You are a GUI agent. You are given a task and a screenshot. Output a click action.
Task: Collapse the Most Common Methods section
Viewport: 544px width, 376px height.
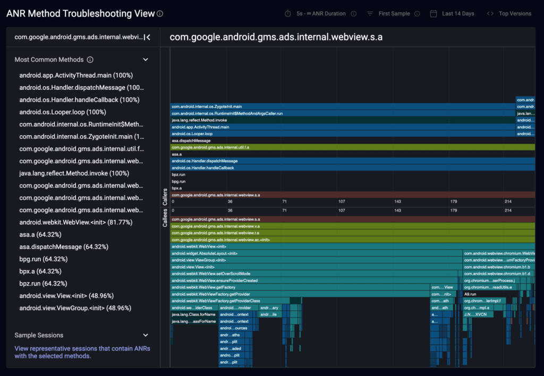pyautogui.click(x=146, y=60)
